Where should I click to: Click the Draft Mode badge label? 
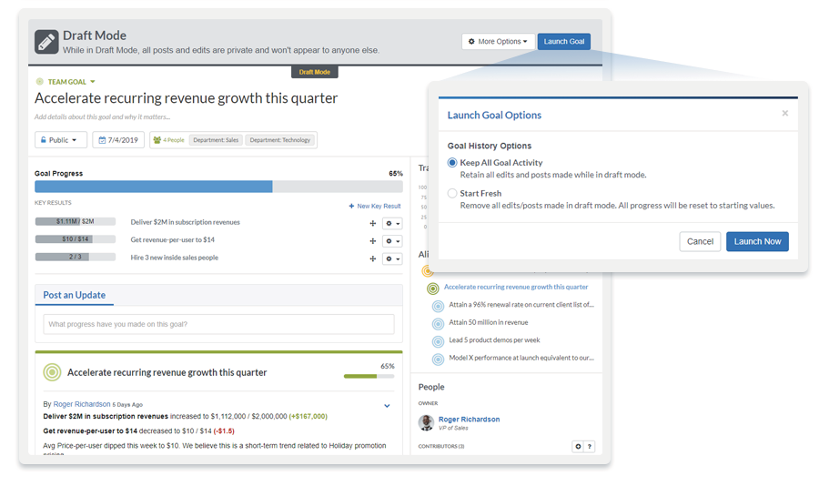pyautogui.click(x=315, y=72)
